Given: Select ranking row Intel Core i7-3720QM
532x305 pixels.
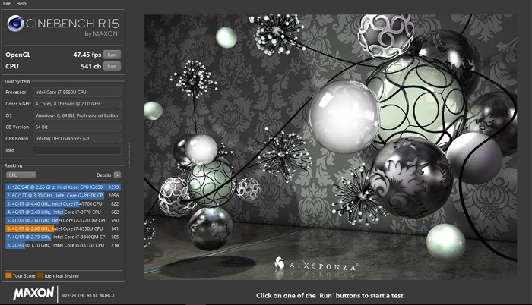Looking at the screenshot, I should [63, 220].
